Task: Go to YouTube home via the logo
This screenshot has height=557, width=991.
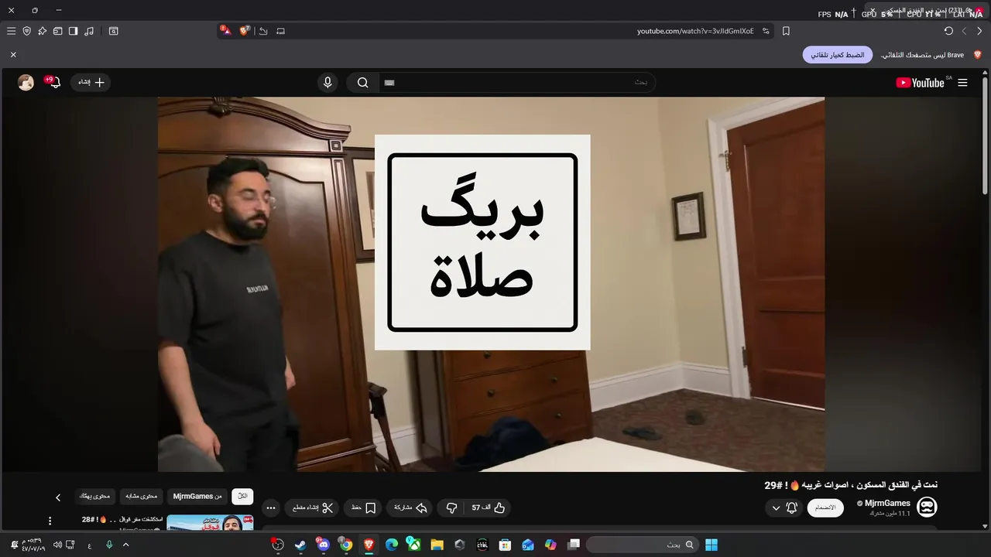Action: coord(921,83)
